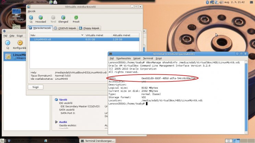The height and width of the screenshot is (143, 255).
Task: Click the date and time clock
Action: coord(234,2)
